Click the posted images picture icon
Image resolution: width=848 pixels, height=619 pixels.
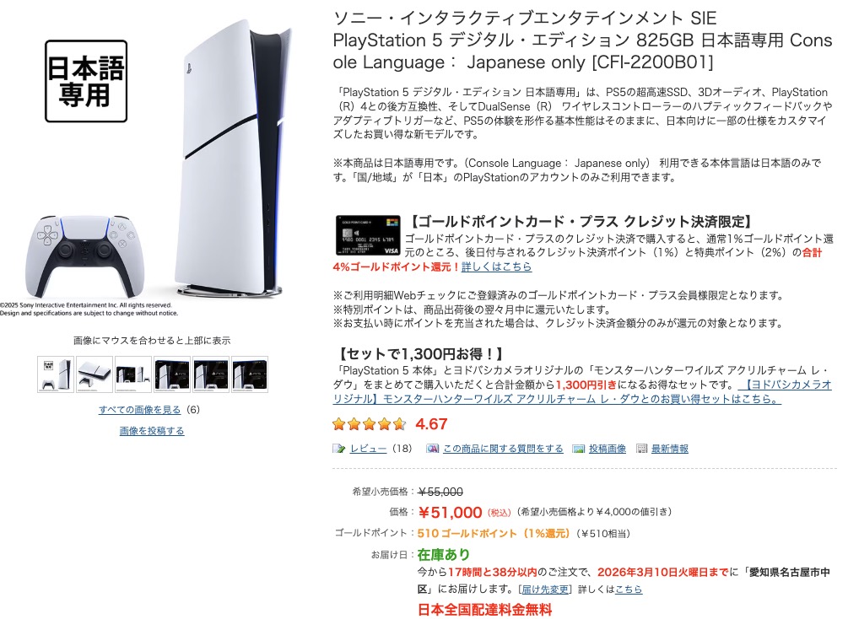(x=579, y=449)
